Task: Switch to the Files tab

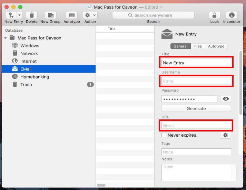Action: click(198, 46)
